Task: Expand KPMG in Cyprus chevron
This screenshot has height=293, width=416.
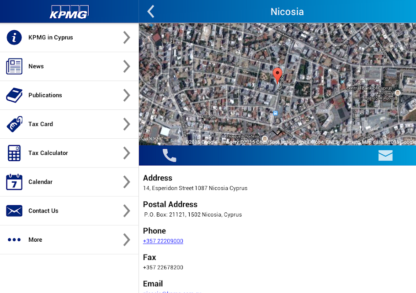Action: coord(127,38)
